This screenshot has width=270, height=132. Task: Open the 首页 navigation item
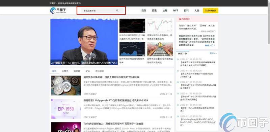144,10
